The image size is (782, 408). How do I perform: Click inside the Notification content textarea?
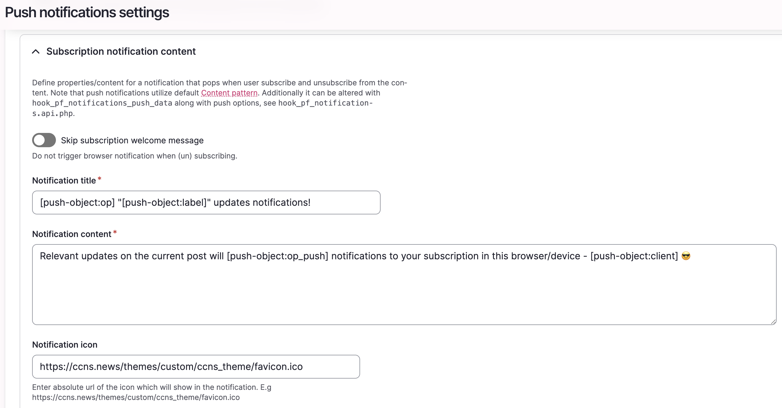404,291
